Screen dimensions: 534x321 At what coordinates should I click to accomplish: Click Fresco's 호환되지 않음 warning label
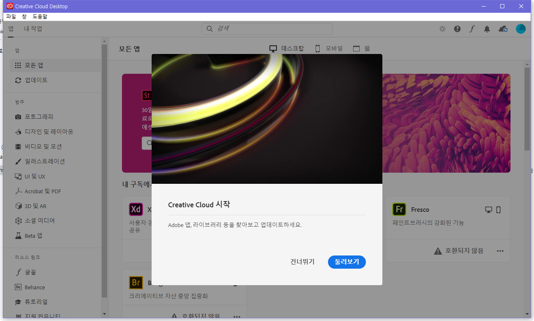point(459,251)
